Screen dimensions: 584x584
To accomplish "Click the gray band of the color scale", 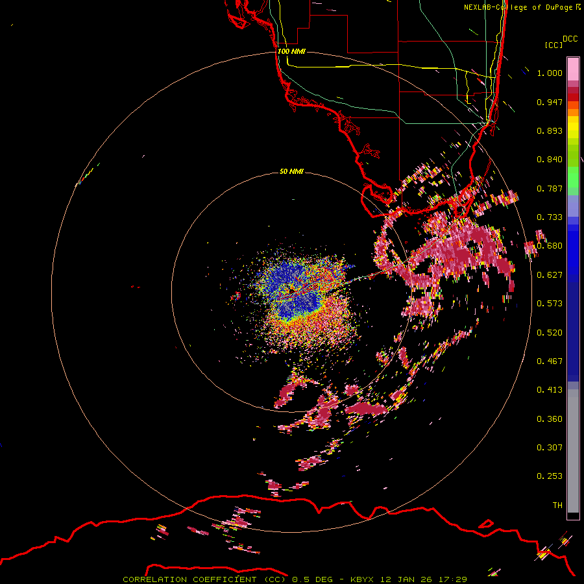I will [573, 451].
